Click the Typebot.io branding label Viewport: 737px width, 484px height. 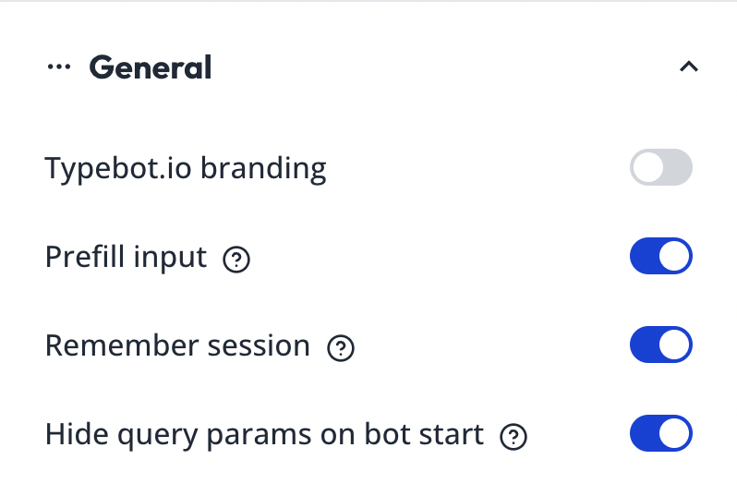pyautogui.click(x=185, y=169)
